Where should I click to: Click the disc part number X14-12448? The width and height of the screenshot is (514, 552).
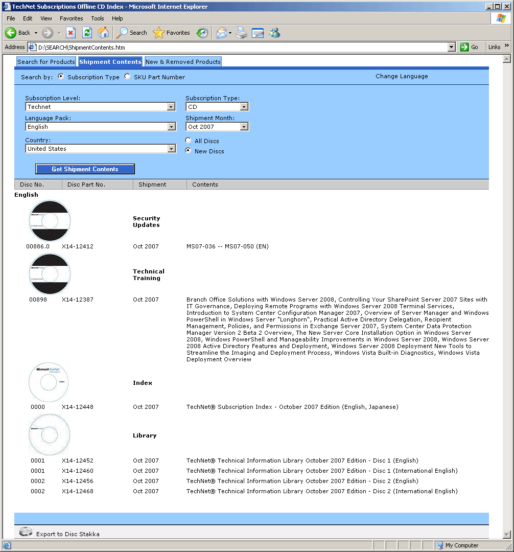coord(78,407)
